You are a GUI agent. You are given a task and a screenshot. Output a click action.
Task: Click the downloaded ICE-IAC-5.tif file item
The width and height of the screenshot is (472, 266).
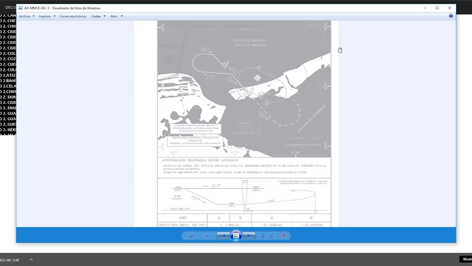click(10, 260)
